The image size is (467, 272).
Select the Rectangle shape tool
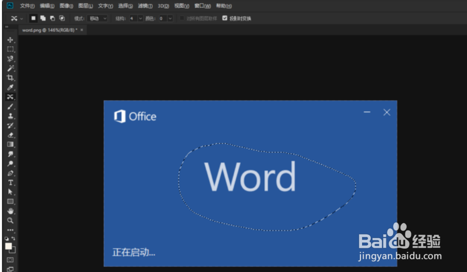click(x=11, y=202)
